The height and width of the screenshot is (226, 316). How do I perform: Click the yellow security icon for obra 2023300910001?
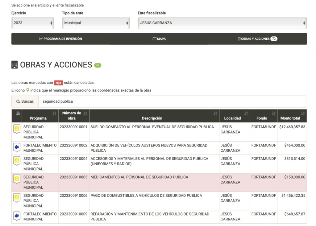pyautogui.click(x=17, y=129)
